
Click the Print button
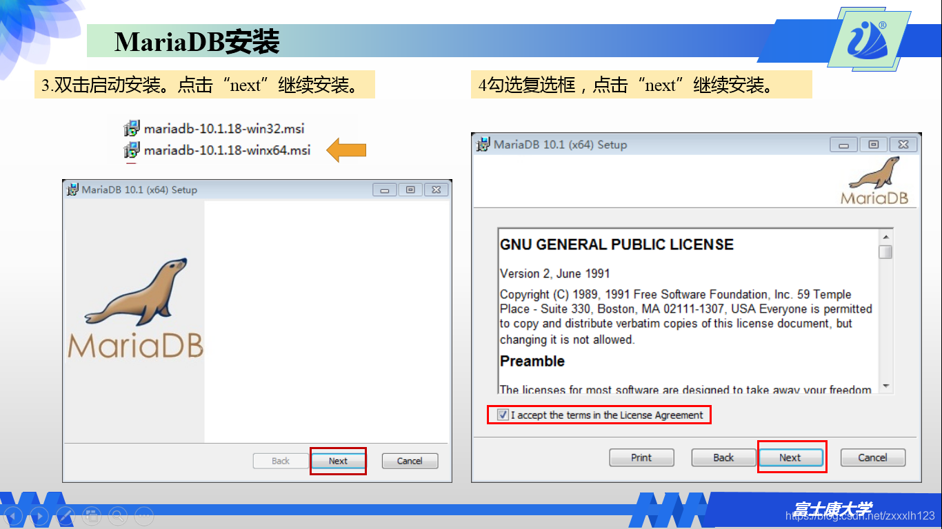641,457
